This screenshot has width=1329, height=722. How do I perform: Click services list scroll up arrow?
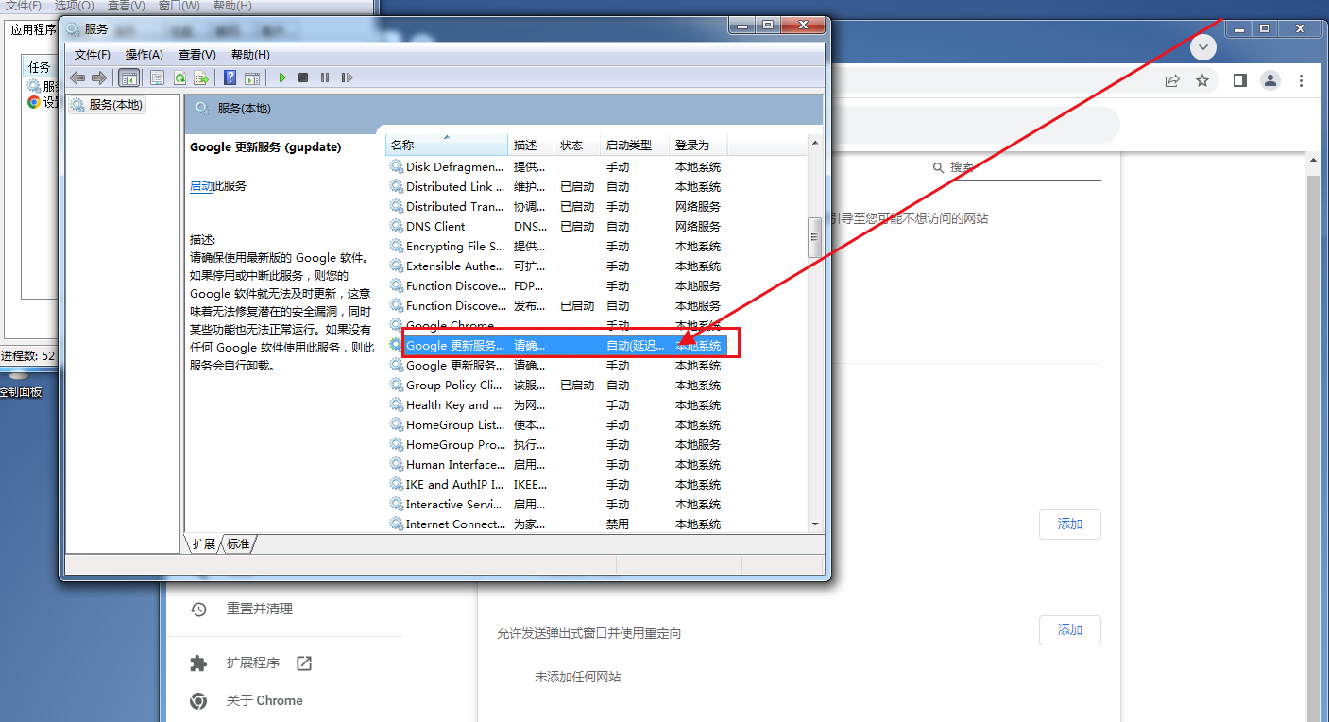814,144
